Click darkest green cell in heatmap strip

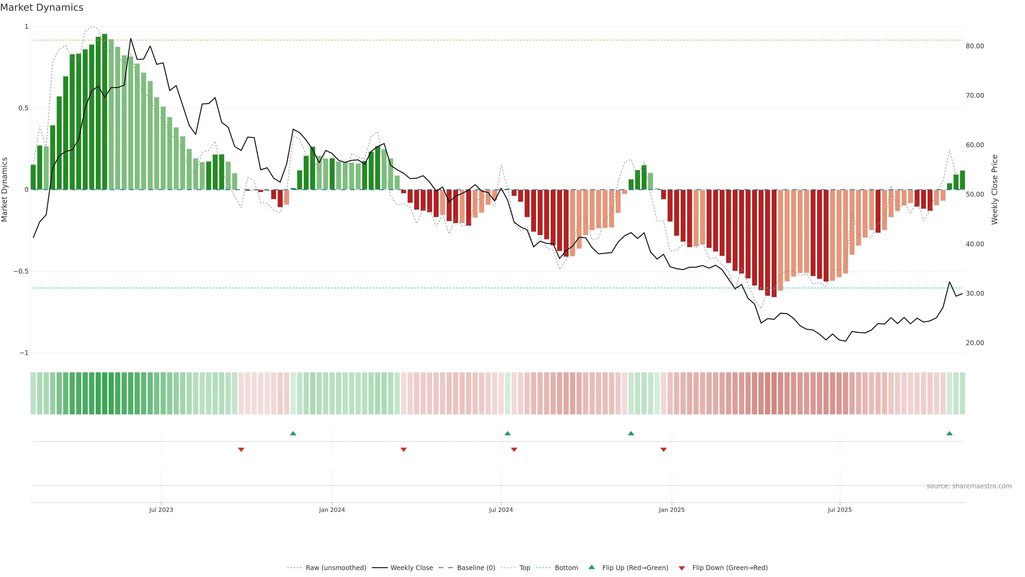(x=105, y=393)
